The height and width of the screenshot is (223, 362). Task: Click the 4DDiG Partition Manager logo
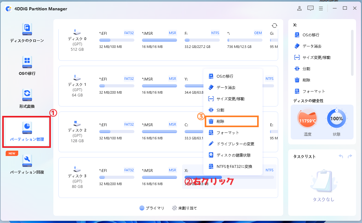tap(8, 9)
